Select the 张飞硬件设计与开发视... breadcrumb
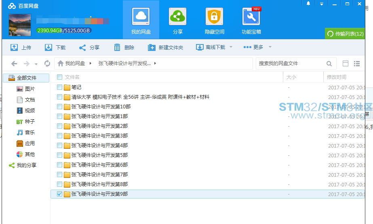 [124, 63]
